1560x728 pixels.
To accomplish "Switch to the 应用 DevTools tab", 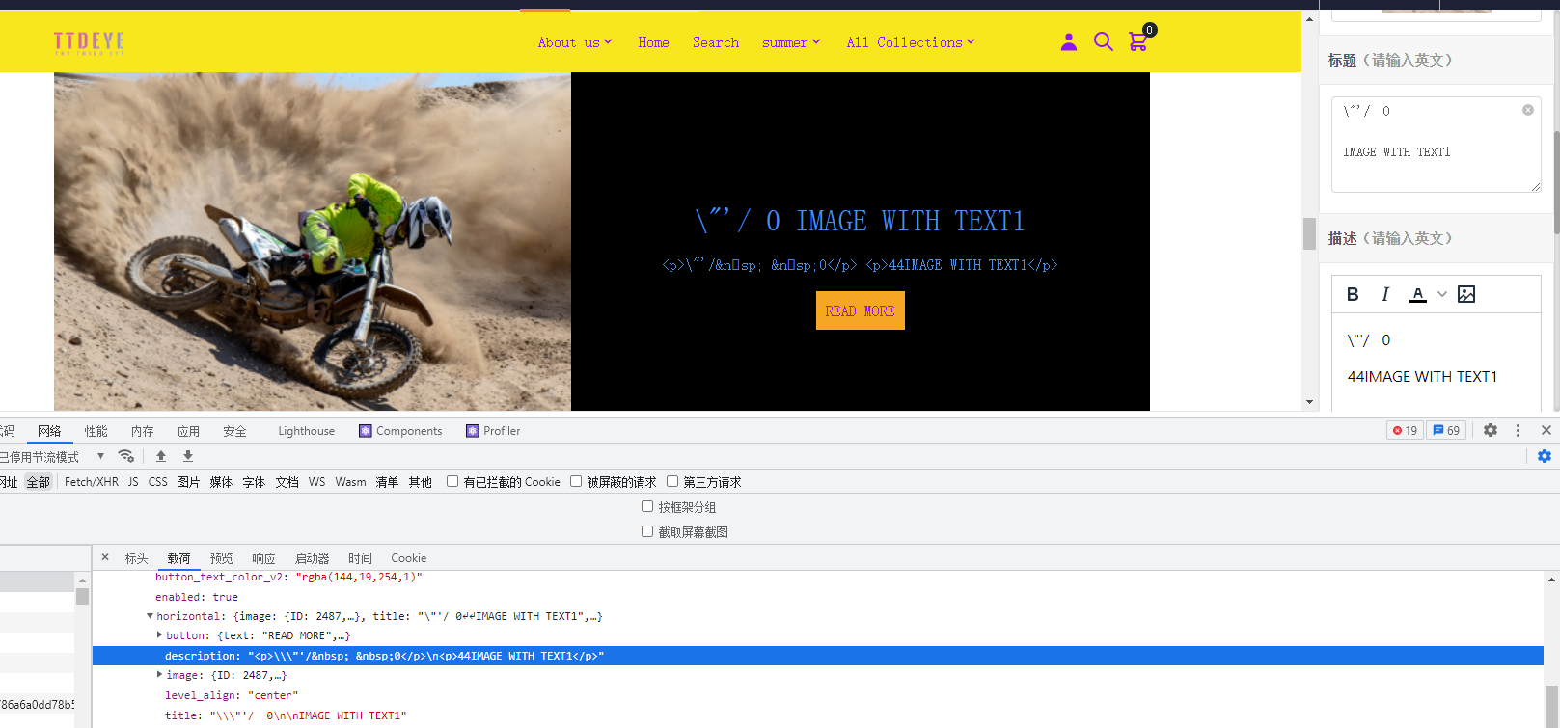I will [x=188, y=431].
